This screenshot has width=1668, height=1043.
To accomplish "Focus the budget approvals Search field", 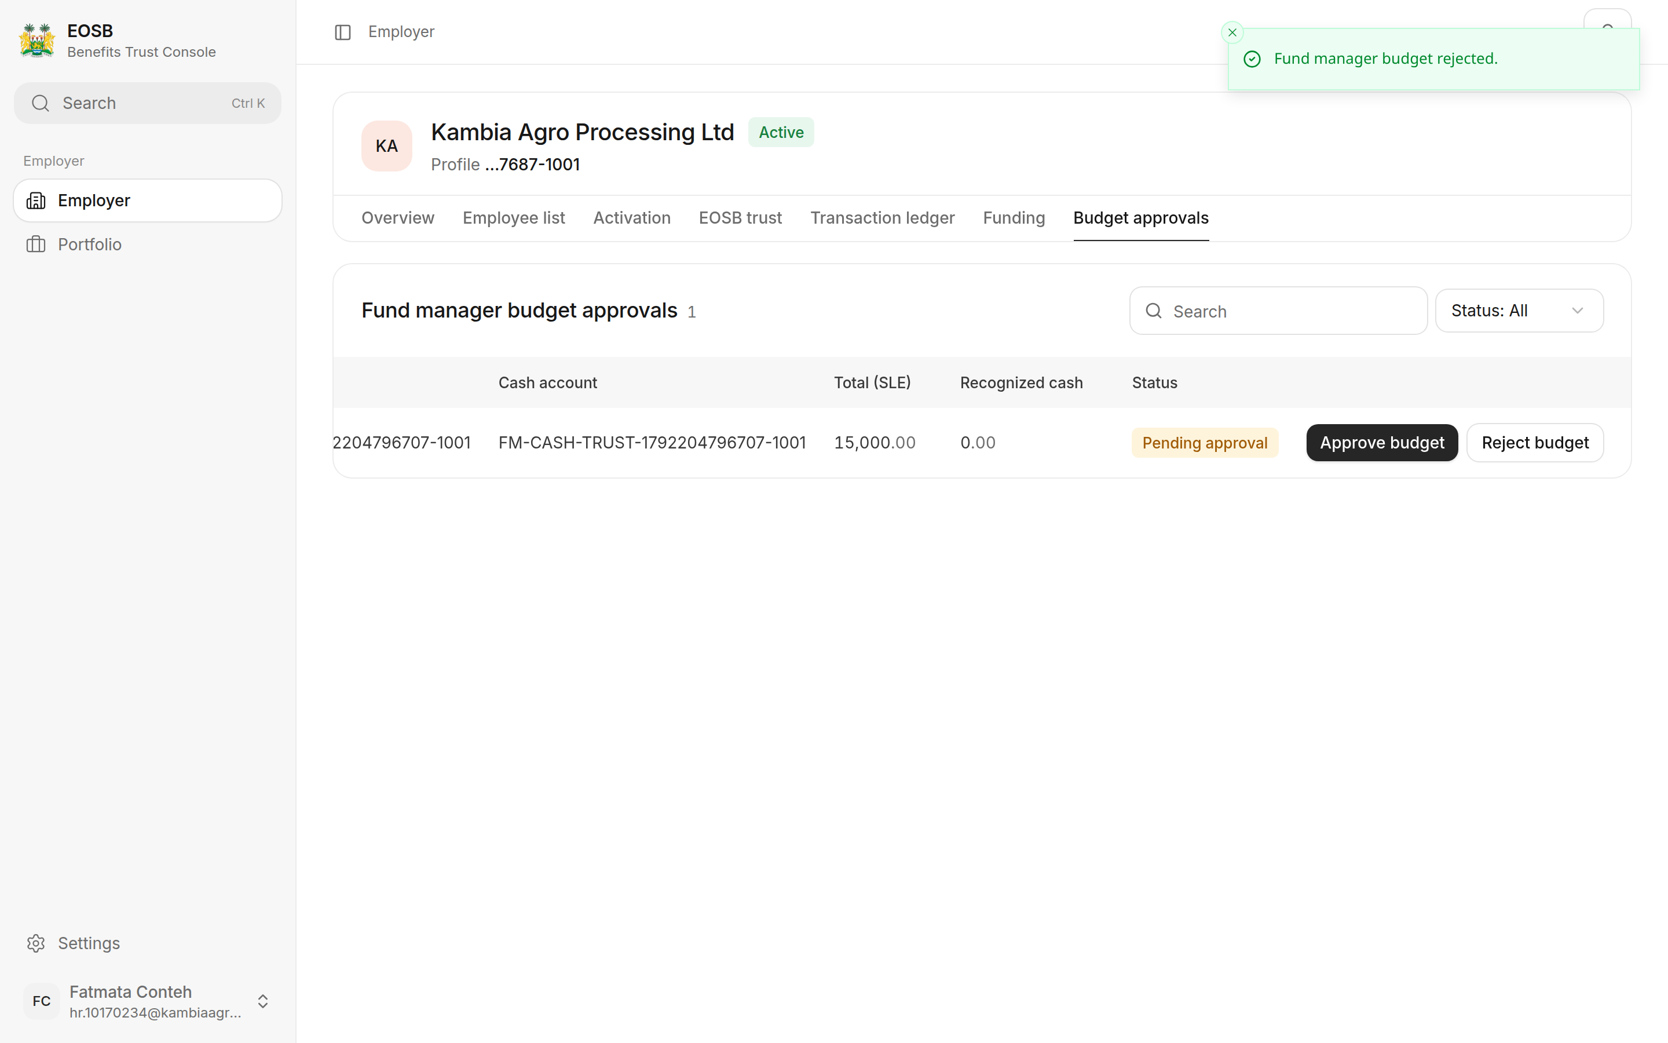I will coord(1278,311).
